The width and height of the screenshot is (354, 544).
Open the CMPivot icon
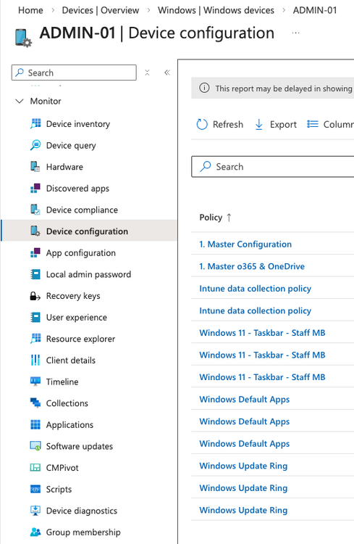coord(35,468)
